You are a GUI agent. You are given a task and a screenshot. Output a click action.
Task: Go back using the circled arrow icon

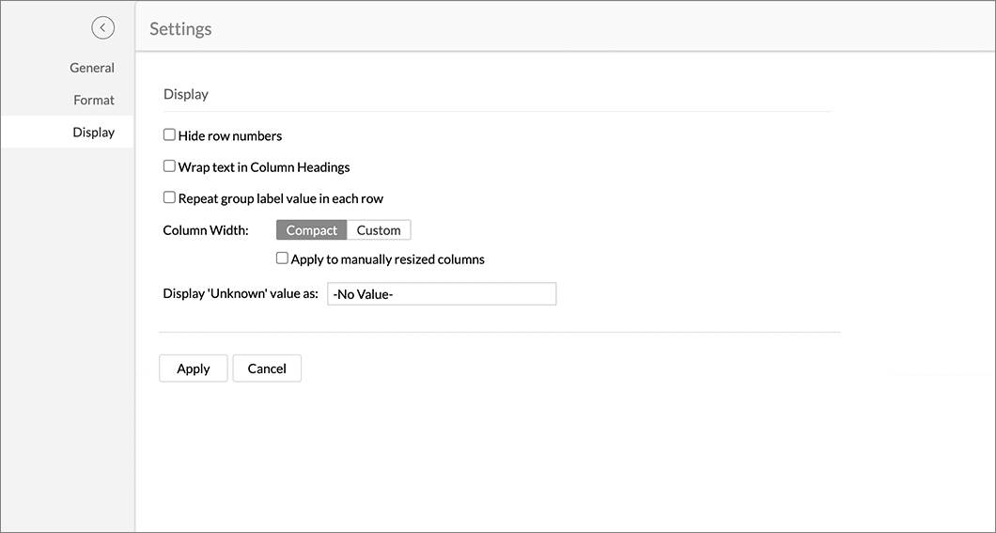pyautogui.click(x=103, y=28)
